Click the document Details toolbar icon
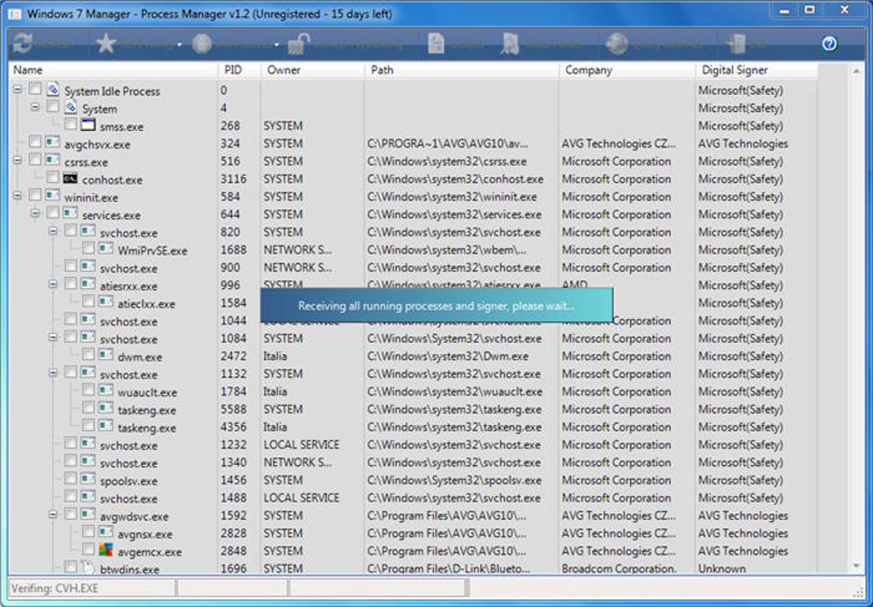Viewport: 873px width, 607px height. pos(436,44)
